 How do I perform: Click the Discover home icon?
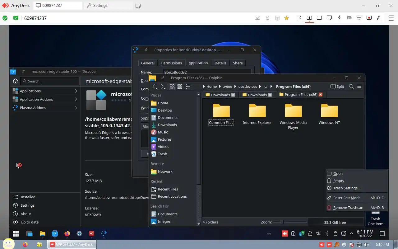pos(15,81)
